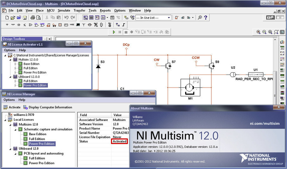The height and width of the screenshot is (169, 287).
Task: Click the Zoom in magnifier icon
Action: [259, 32]
